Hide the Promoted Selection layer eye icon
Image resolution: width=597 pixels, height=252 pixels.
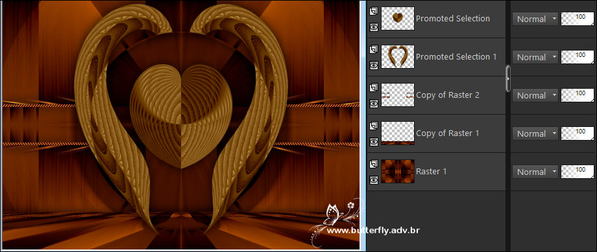coord(374,27)
